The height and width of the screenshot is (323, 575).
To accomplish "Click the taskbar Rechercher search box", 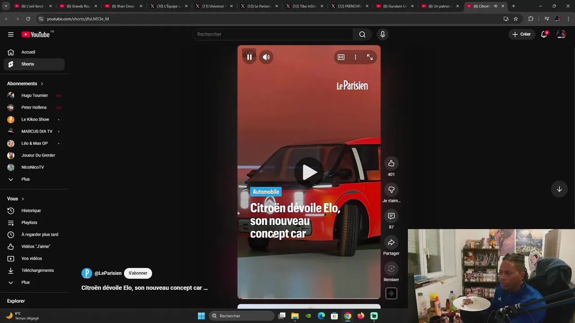I will coord(242,316).
